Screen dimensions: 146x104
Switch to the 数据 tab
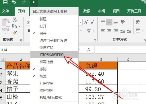coord(87,11)
